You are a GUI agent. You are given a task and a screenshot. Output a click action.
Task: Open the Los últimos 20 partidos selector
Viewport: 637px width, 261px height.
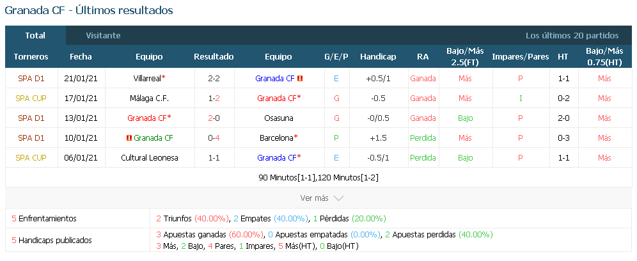572,35
